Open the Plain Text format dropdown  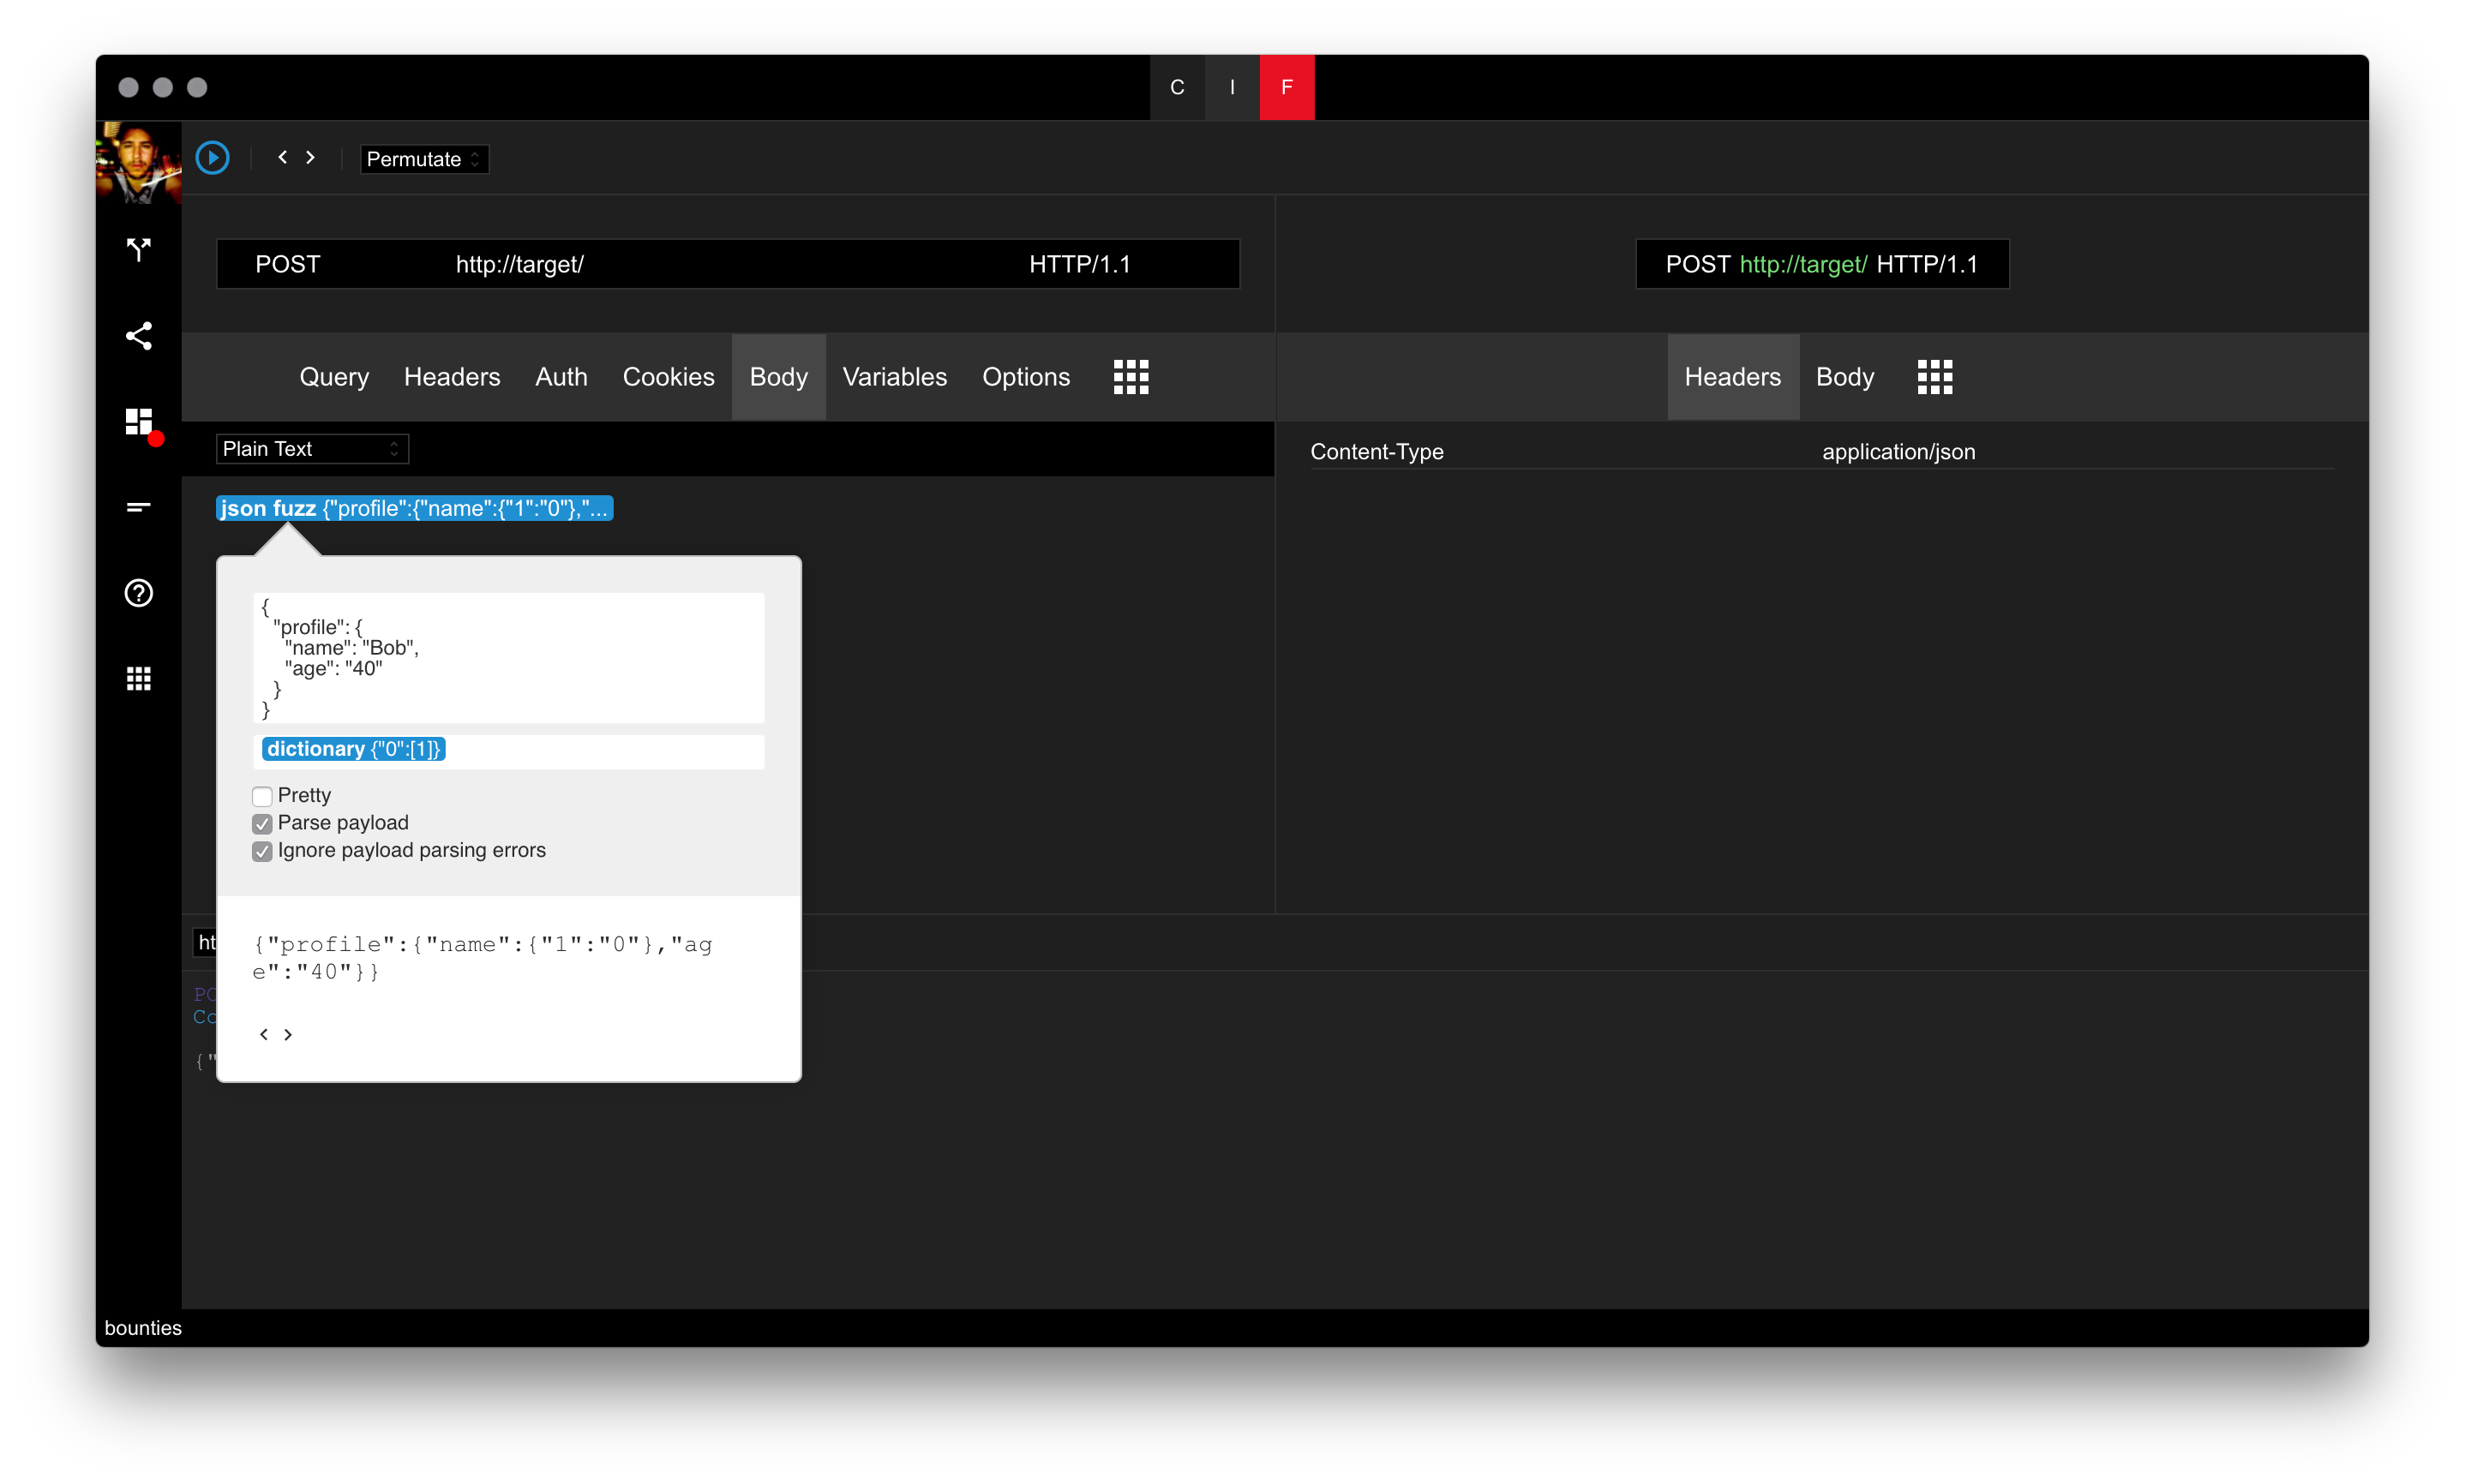[312, 449]
